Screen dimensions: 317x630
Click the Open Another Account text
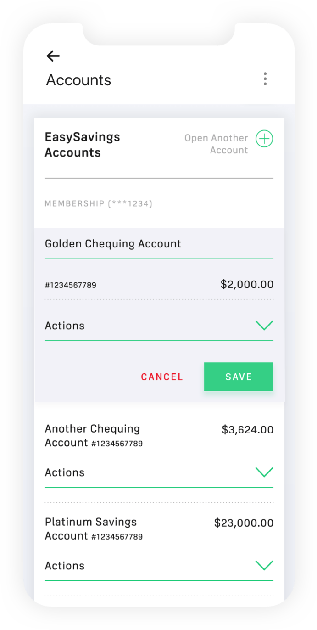216,144
